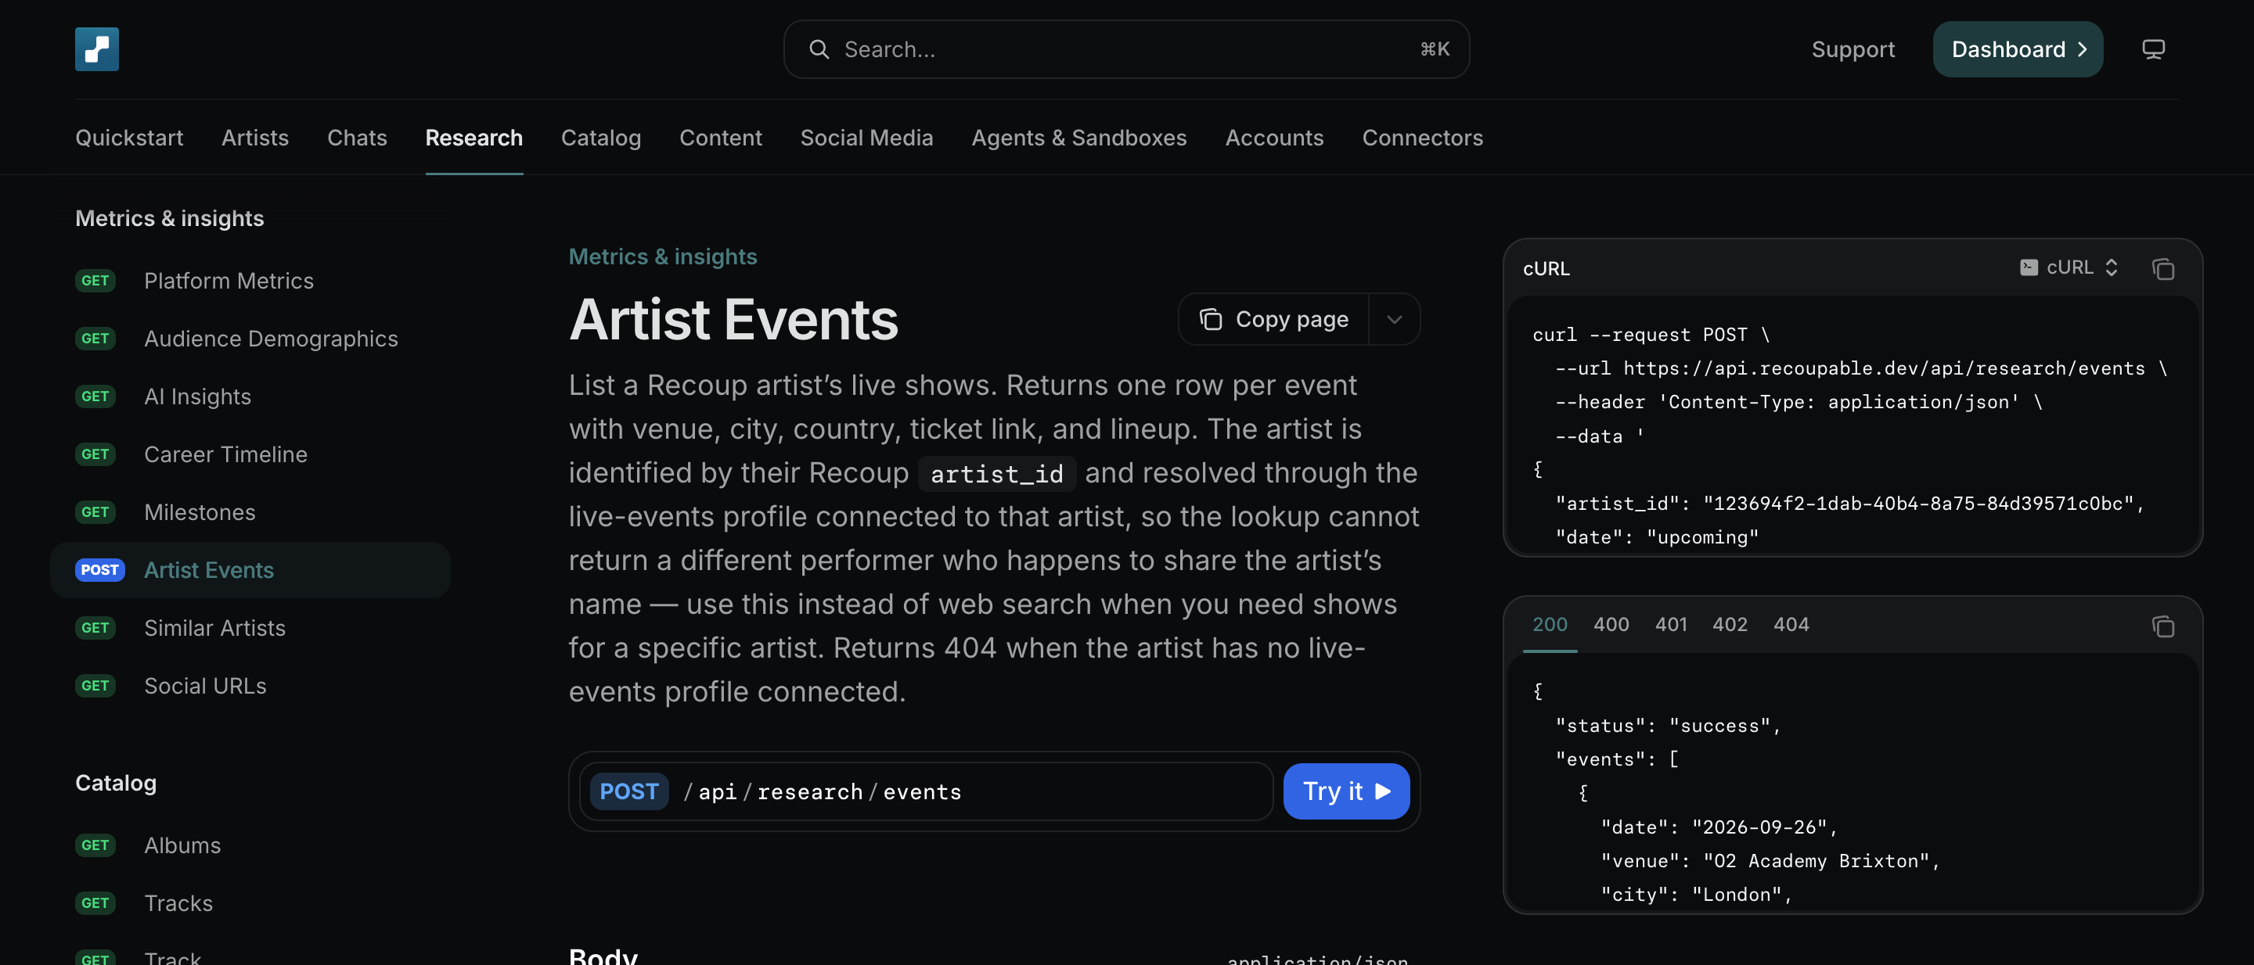The height and width of the screenshot is (965, 2254).
Task: Go to the Chats tab
Action: click(357, 137)
